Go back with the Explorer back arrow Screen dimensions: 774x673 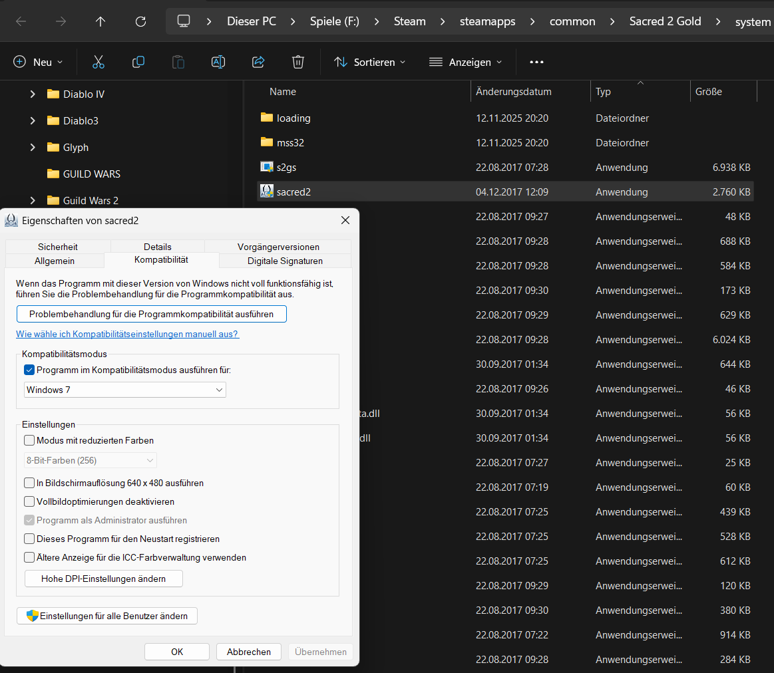tap(21, 21)
